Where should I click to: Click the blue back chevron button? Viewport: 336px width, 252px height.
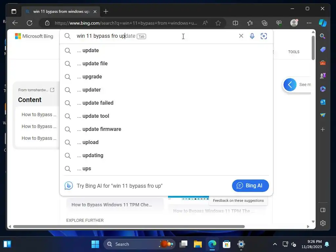point(290,85)
